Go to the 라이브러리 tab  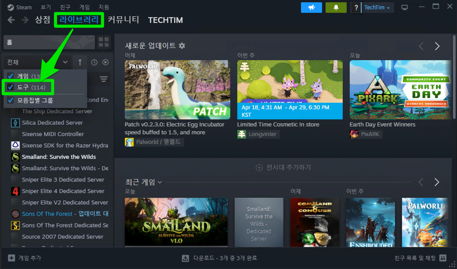click(x=79, y=20)
